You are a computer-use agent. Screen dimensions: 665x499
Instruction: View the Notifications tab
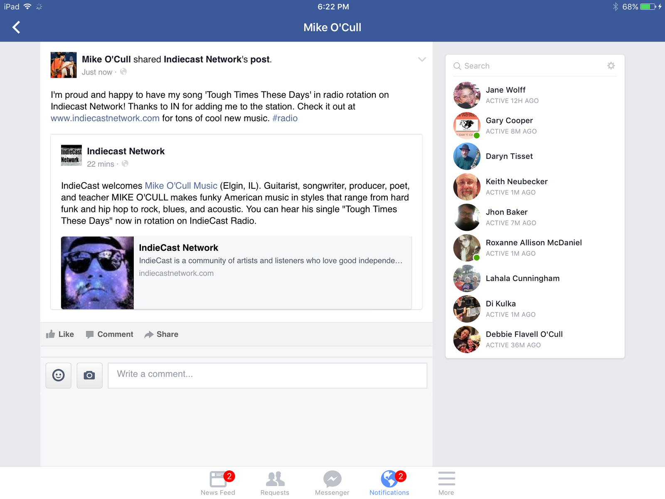(x=389, y=483)
